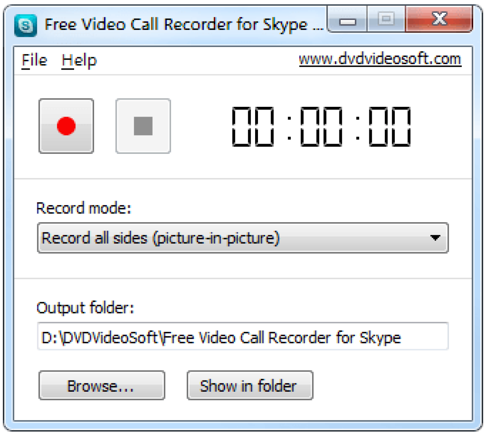
Task: Expand the Record mode dropdown
Action: pyautogui.click(x=435, y=238)
